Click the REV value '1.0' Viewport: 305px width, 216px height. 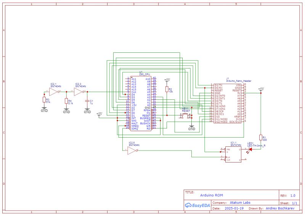coord(293,195)
